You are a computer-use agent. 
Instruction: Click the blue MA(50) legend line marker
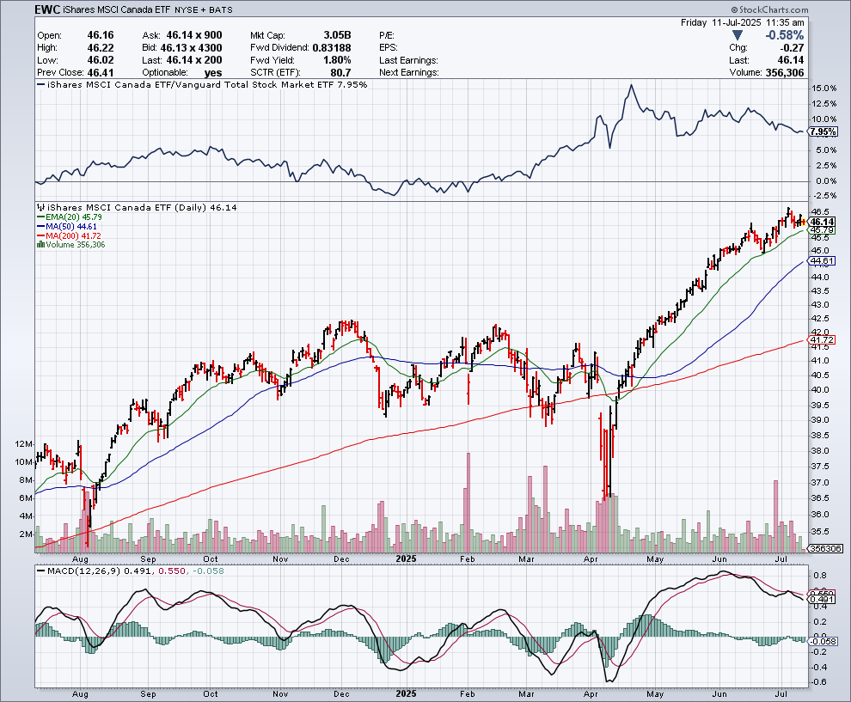40,226
